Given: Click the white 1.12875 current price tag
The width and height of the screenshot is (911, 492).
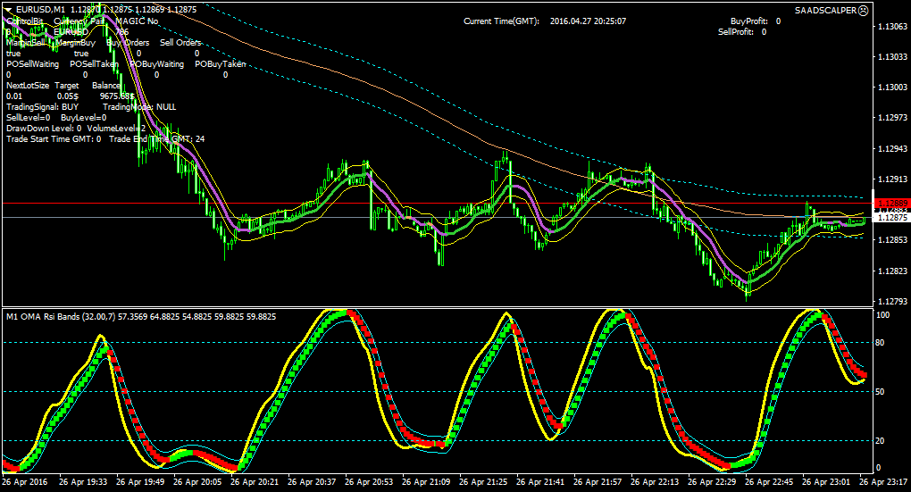Looking at the screenshot, I should [x=890, y=217].
